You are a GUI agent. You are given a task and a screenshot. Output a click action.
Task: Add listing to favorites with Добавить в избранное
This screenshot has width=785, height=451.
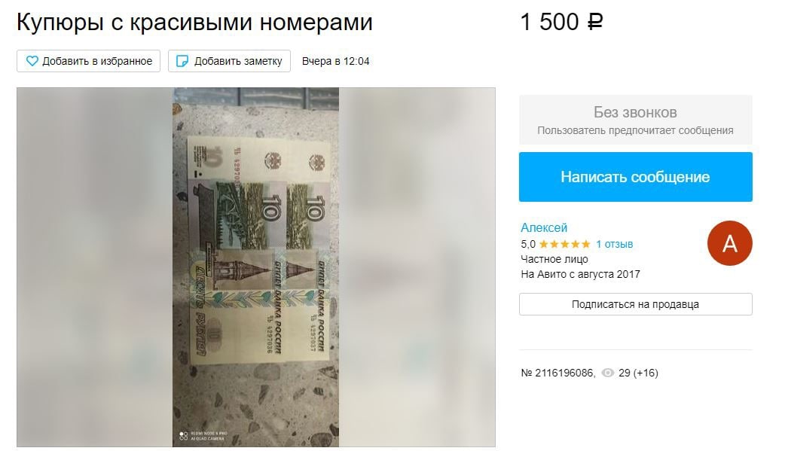click(89, 61)
